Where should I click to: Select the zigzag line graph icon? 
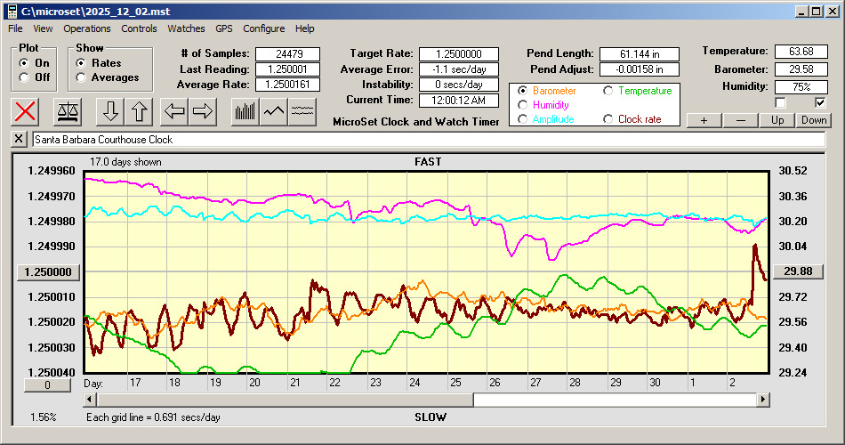click(274, 111)
